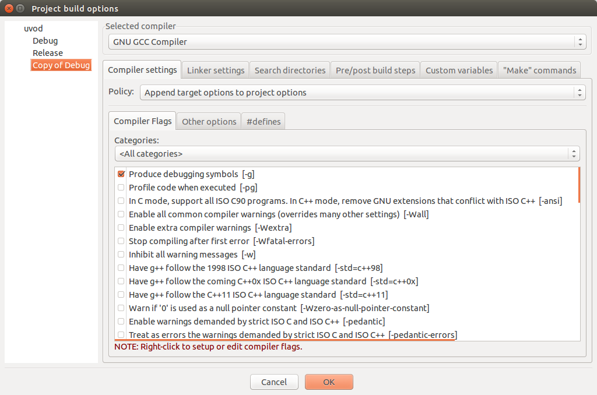This screenshot has width=597, height=395.
Task: Enable 'Profile code when executed [-pg]'
Action: [x=121, y=187]
